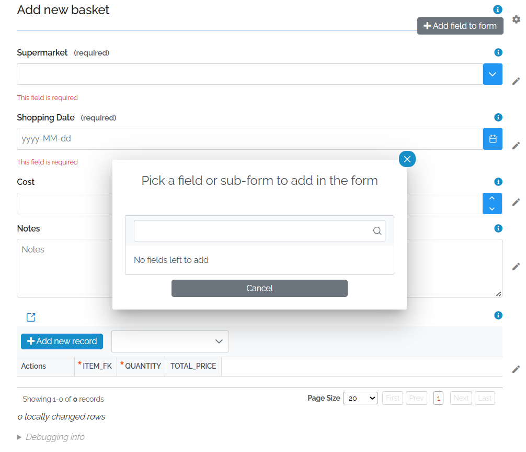Open the settings gear icon

click(x=516, y=19)
